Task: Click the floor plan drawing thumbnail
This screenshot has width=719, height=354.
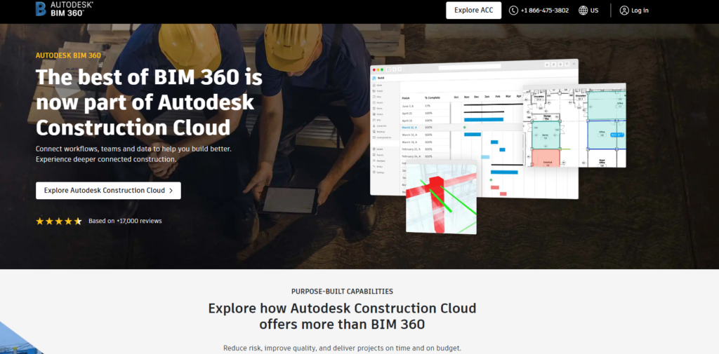Action: [x=574, y=126]
